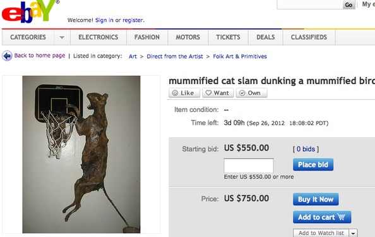Viewport: 375px width, 237px height.
Task: Click the bid amount input field
Action: [x=249, y=166]
